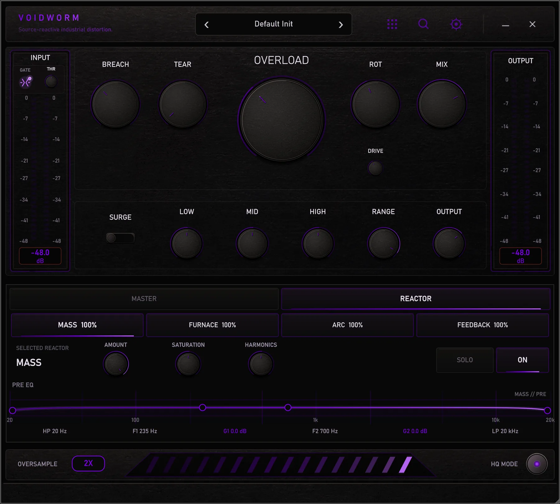Enable SOLO for the selected reactor
Image resolution: width=560 pixels, height=504 pixels.
tap(465, 360)
